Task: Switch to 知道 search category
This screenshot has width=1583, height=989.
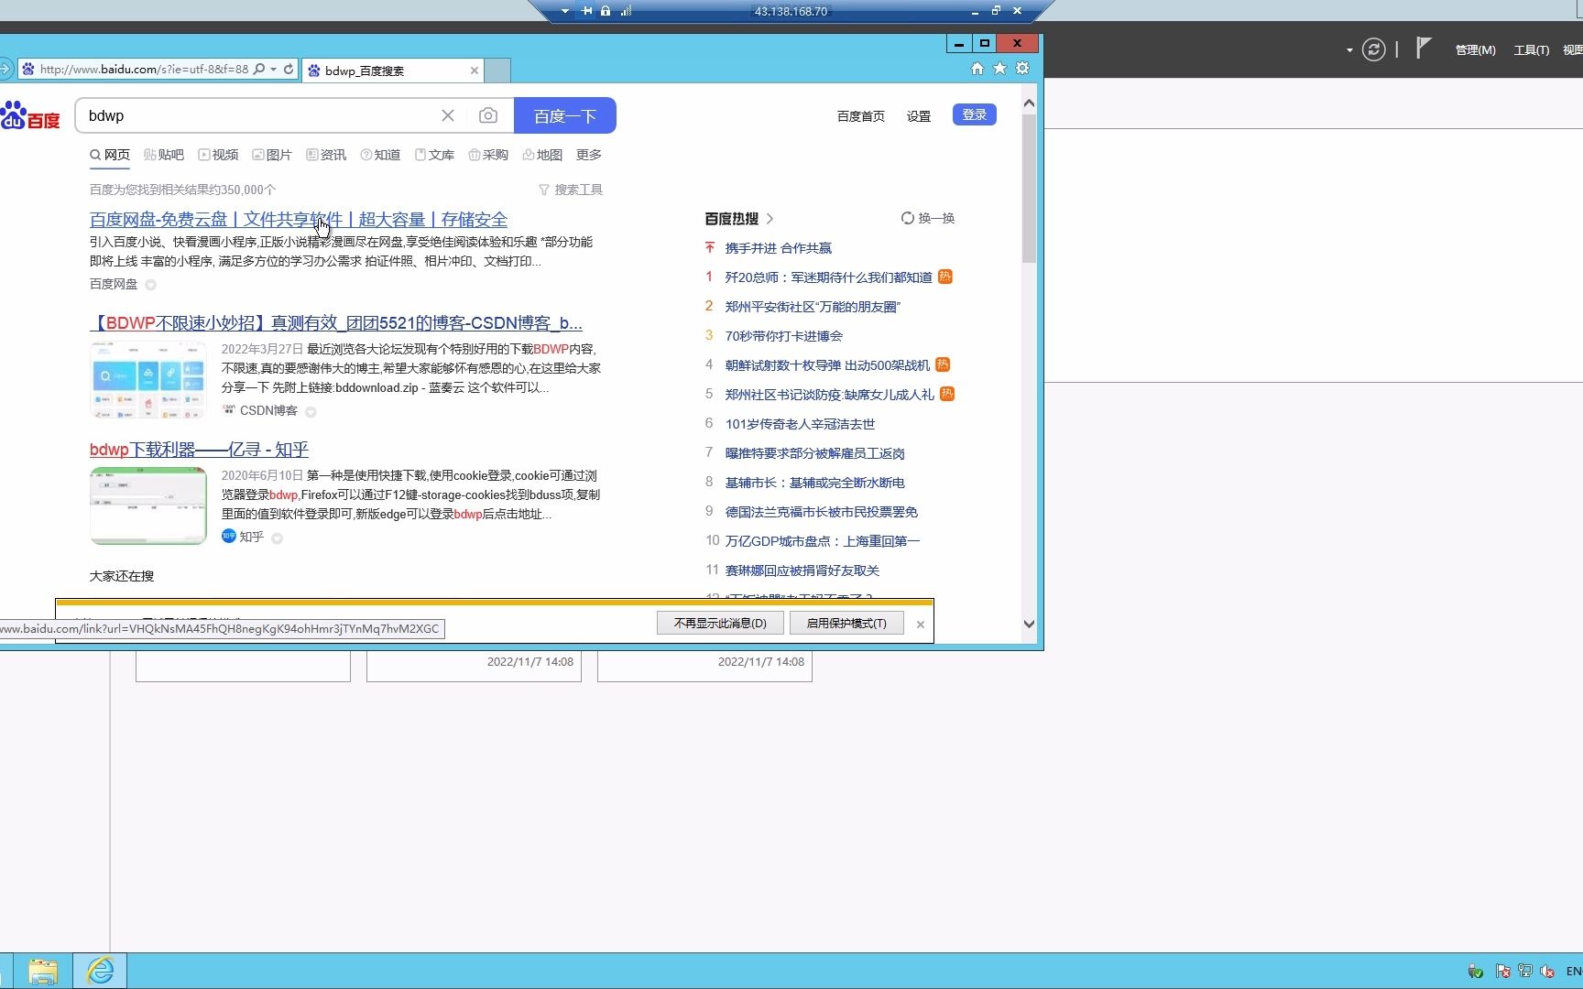Action: [380, 155]
